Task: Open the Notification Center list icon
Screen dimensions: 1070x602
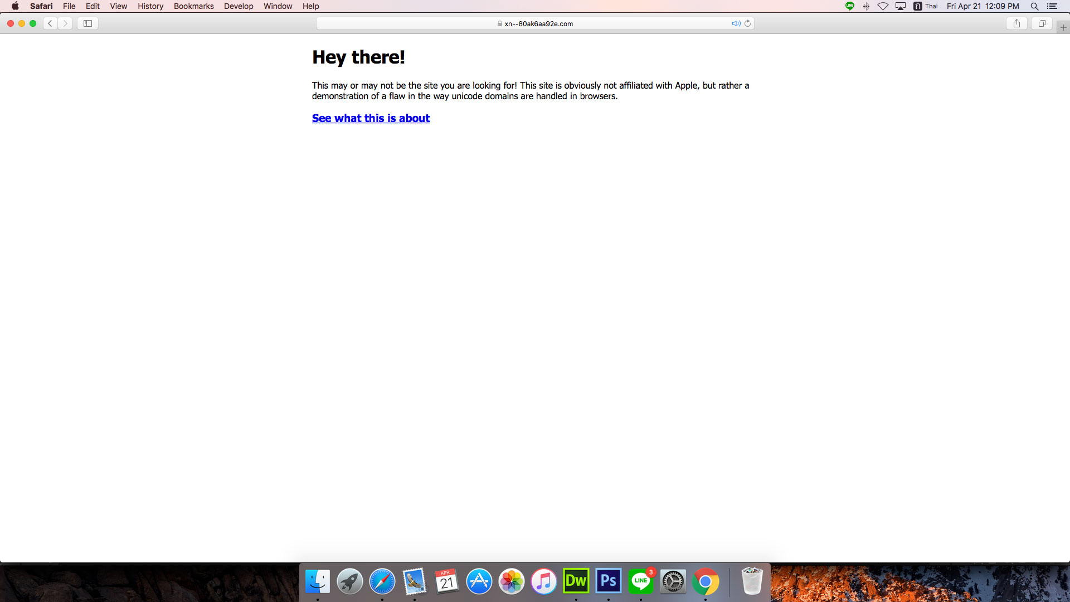Action: coord(1052,6)
